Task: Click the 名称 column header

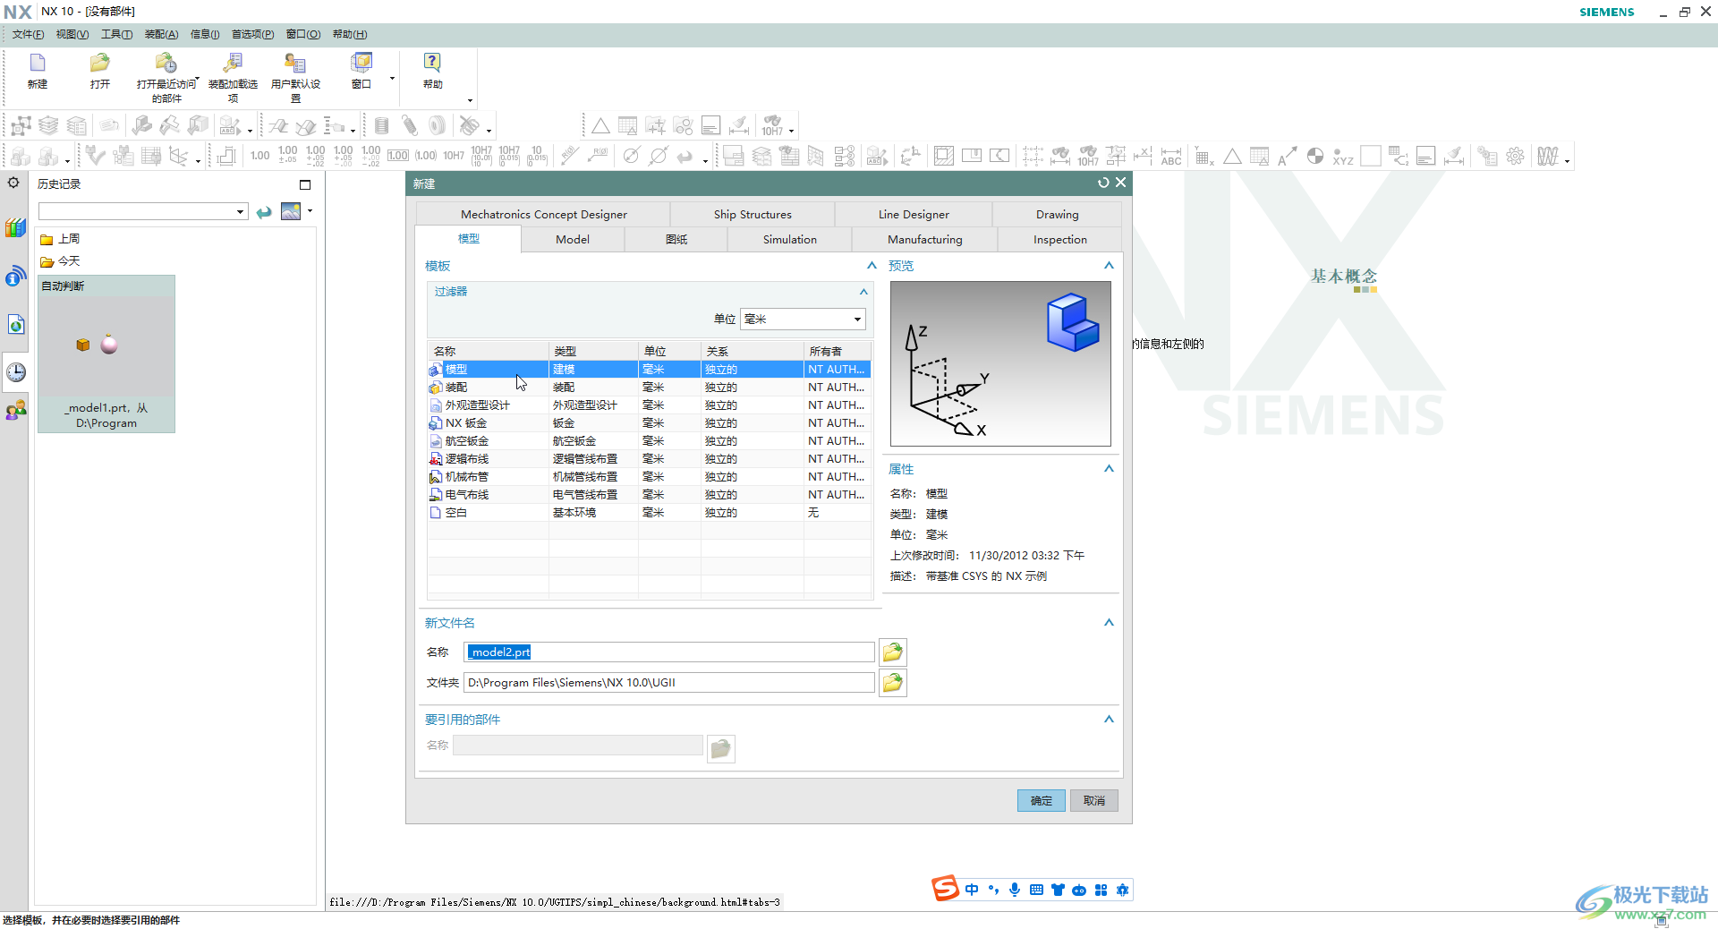Action: (x=488, y=352)
